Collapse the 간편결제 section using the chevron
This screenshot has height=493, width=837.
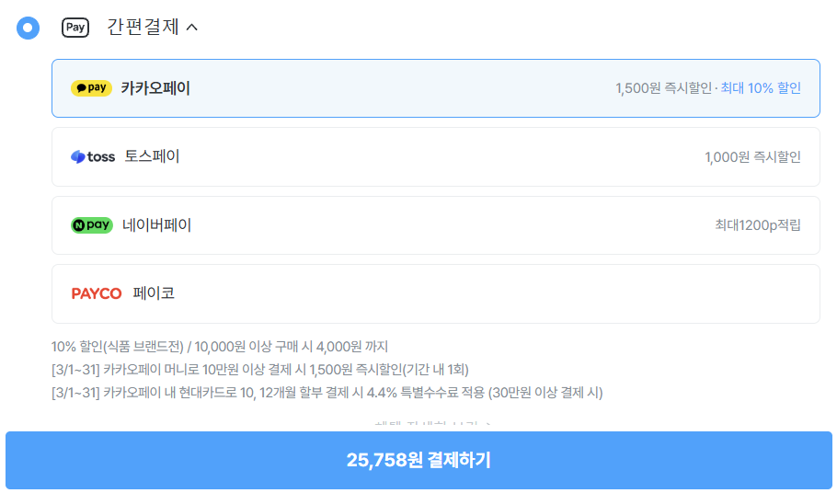point(191,28)
